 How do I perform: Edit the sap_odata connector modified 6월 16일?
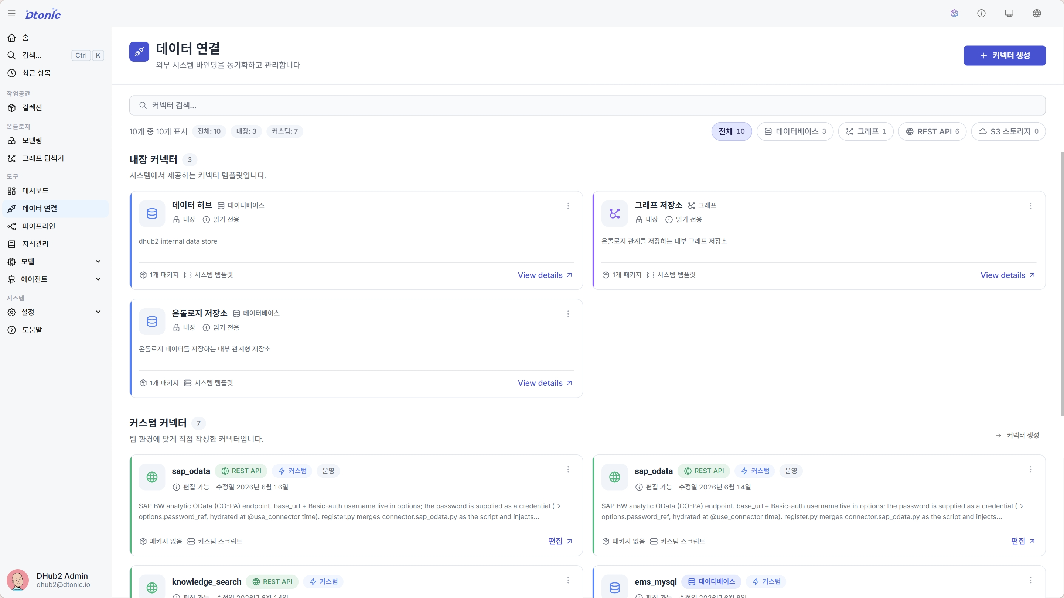point(560,541)
